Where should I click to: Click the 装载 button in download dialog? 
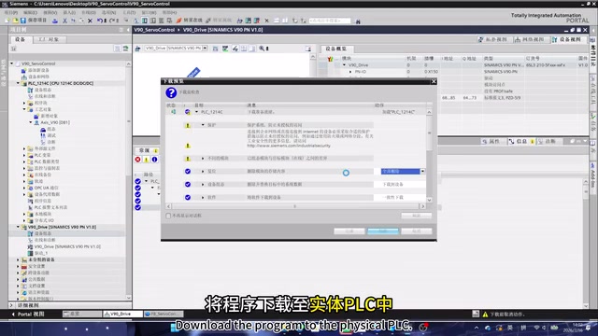pyautogui.click(x=383, y=231)
